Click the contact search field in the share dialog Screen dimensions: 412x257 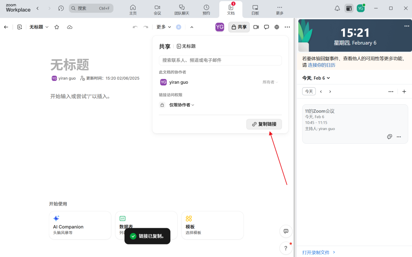(220, 60)
